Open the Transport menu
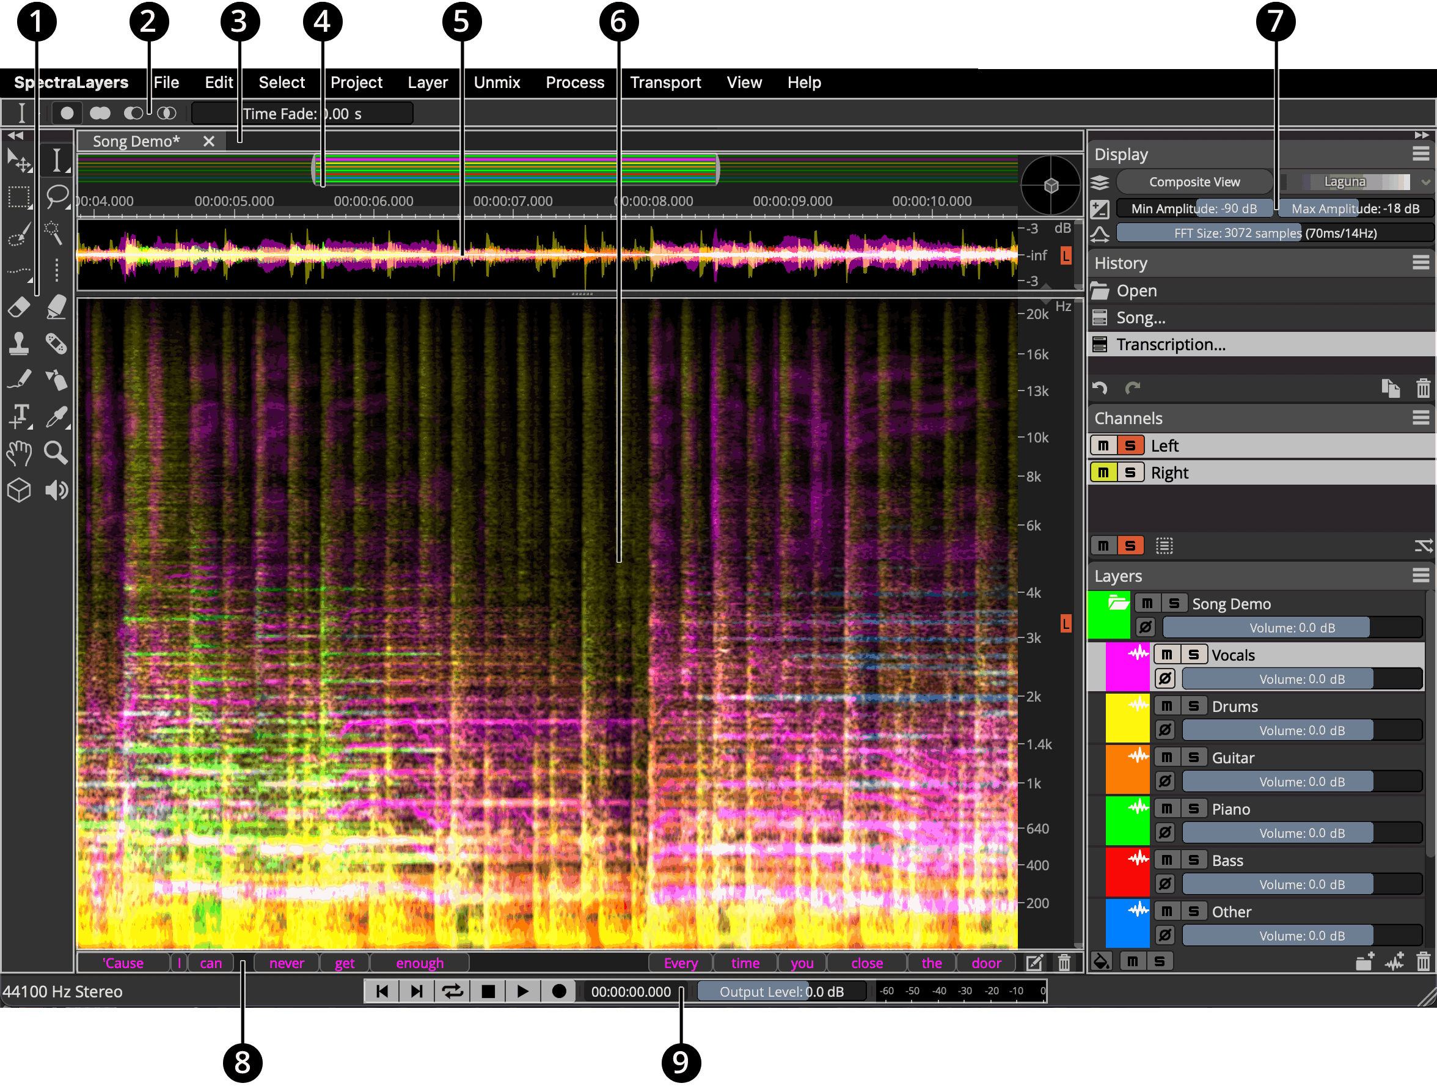This screenshot has height=1086, width=1437. pos(665,83)
